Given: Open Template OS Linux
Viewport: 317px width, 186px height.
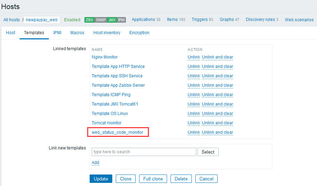Looking at the screenshot, I should coord(110,114).
